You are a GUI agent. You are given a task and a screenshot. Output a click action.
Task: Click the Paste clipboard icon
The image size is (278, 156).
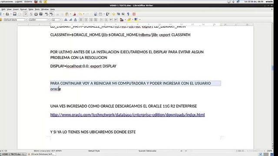[x=67, y=14]
